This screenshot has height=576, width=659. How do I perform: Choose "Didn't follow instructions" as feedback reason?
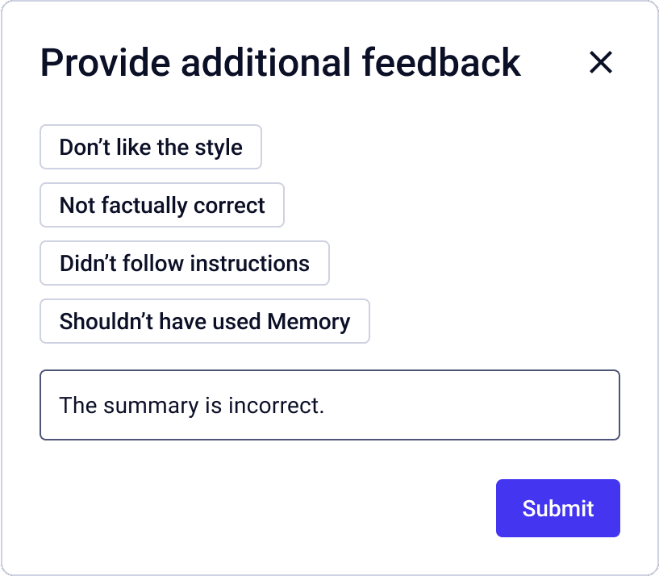185,263
